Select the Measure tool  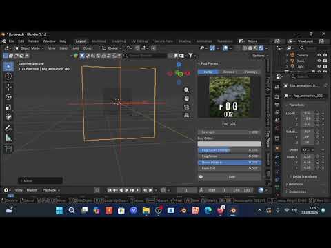8,138
